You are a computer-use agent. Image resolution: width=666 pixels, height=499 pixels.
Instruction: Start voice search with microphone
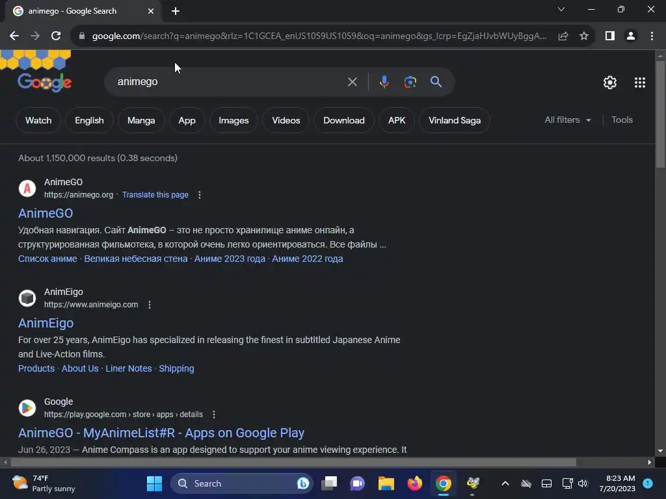(x=384, y=82)
